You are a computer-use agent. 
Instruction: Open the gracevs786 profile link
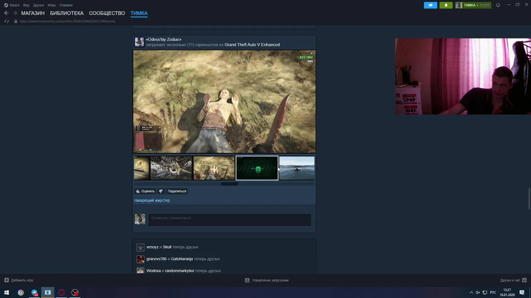point(156,259)
